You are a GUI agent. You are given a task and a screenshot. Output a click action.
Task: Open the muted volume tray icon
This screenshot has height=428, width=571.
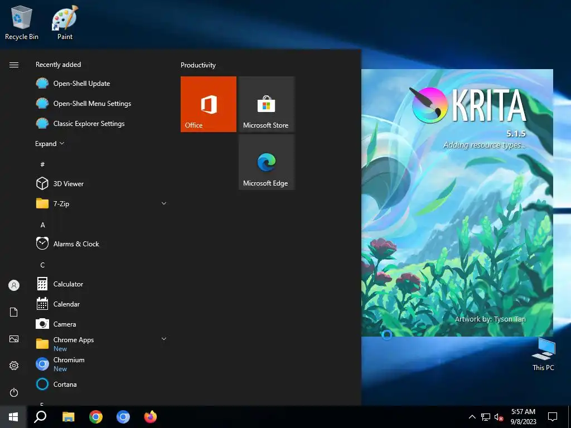click(499, 417)
